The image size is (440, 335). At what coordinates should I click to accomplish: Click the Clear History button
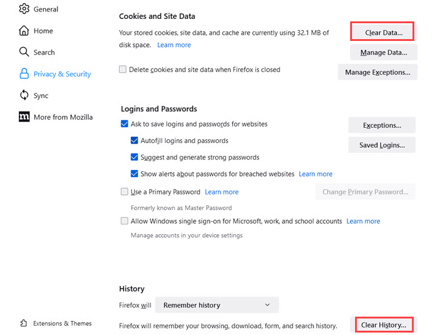tap(383, 325)
